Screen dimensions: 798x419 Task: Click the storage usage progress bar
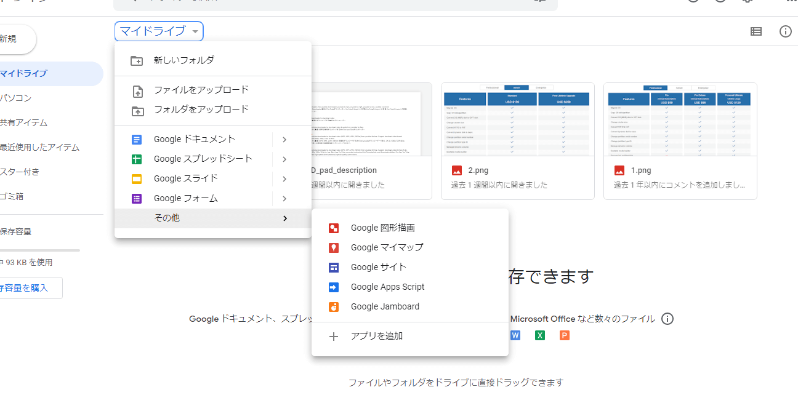(40, 250)
